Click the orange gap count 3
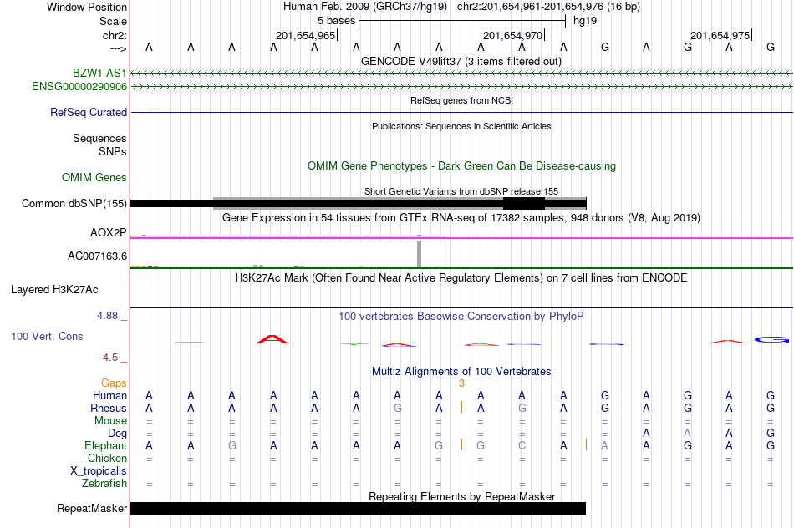This screenshot has width=794, height=528. [461, 383]
